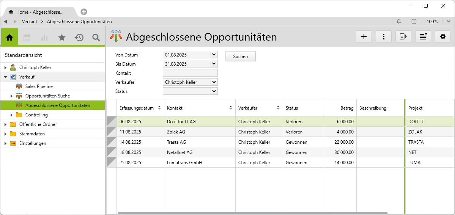Open the settings gear icon
This screenshot has width=455, height=215.
pos(442,36)
